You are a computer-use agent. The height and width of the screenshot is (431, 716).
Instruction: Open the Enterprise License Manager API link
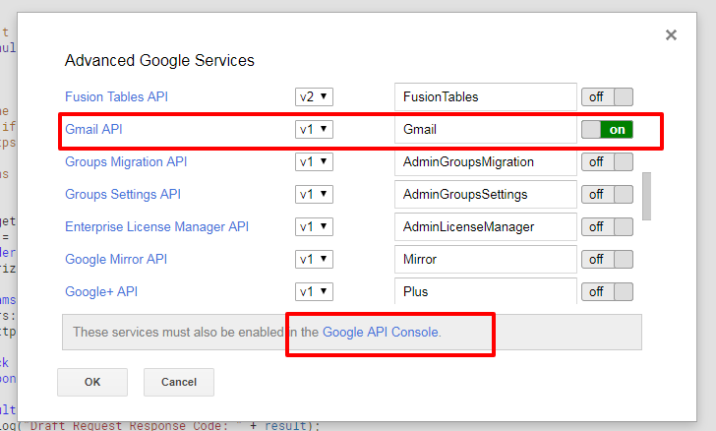point(156,226)
